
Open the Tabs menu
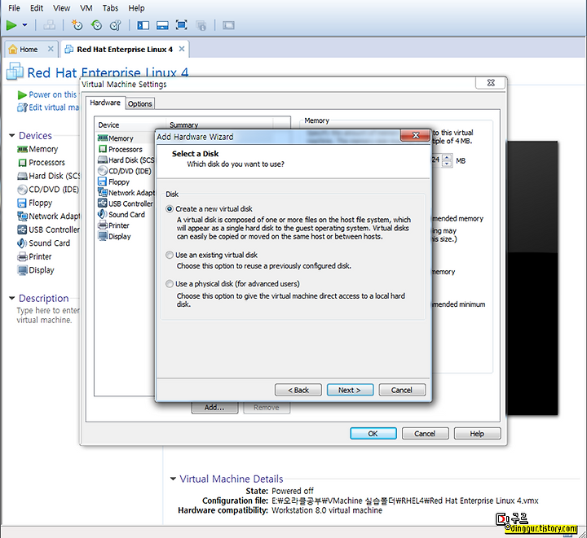tap(110, 8)
